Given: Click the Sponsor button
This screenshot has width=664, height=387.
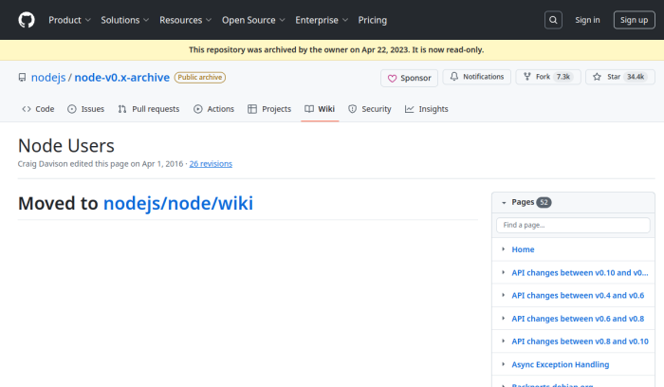Looking at the screenshot, I should coord(409,79).
